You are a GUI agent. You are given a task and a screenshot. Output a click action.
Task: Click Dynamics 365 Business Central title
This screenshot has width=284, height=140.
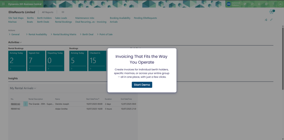[x=25, y=4]
